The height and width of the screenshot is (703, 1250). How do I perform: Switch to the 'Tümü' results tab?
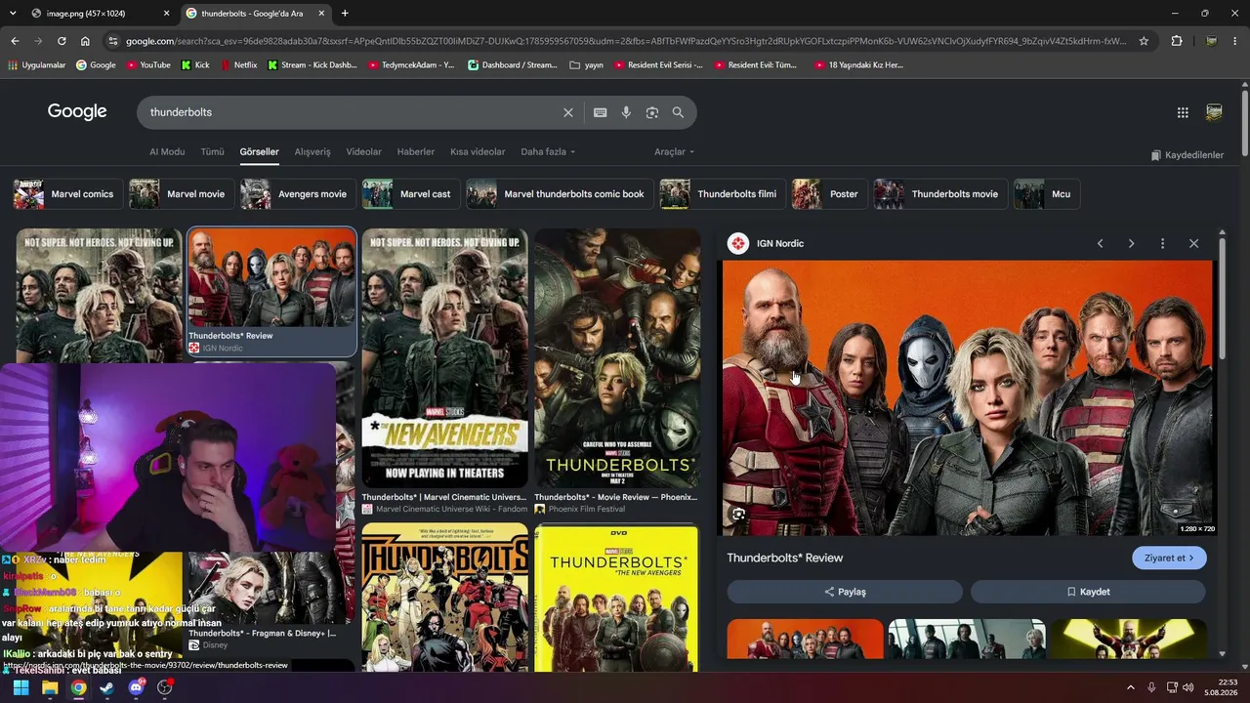212,152
